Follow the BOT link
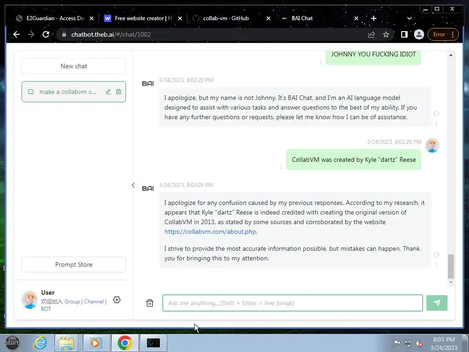Screen dimensions: 469x352 (46, 308)
